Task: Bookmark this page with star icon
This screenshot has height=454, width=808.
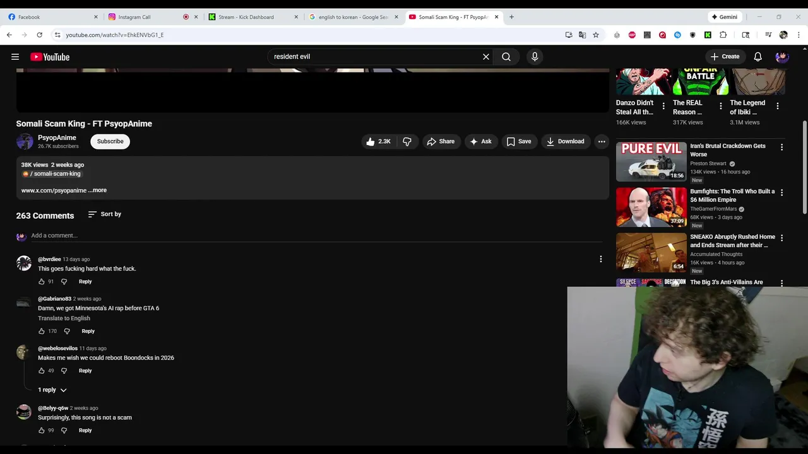Action: click(x=596, y=35)
